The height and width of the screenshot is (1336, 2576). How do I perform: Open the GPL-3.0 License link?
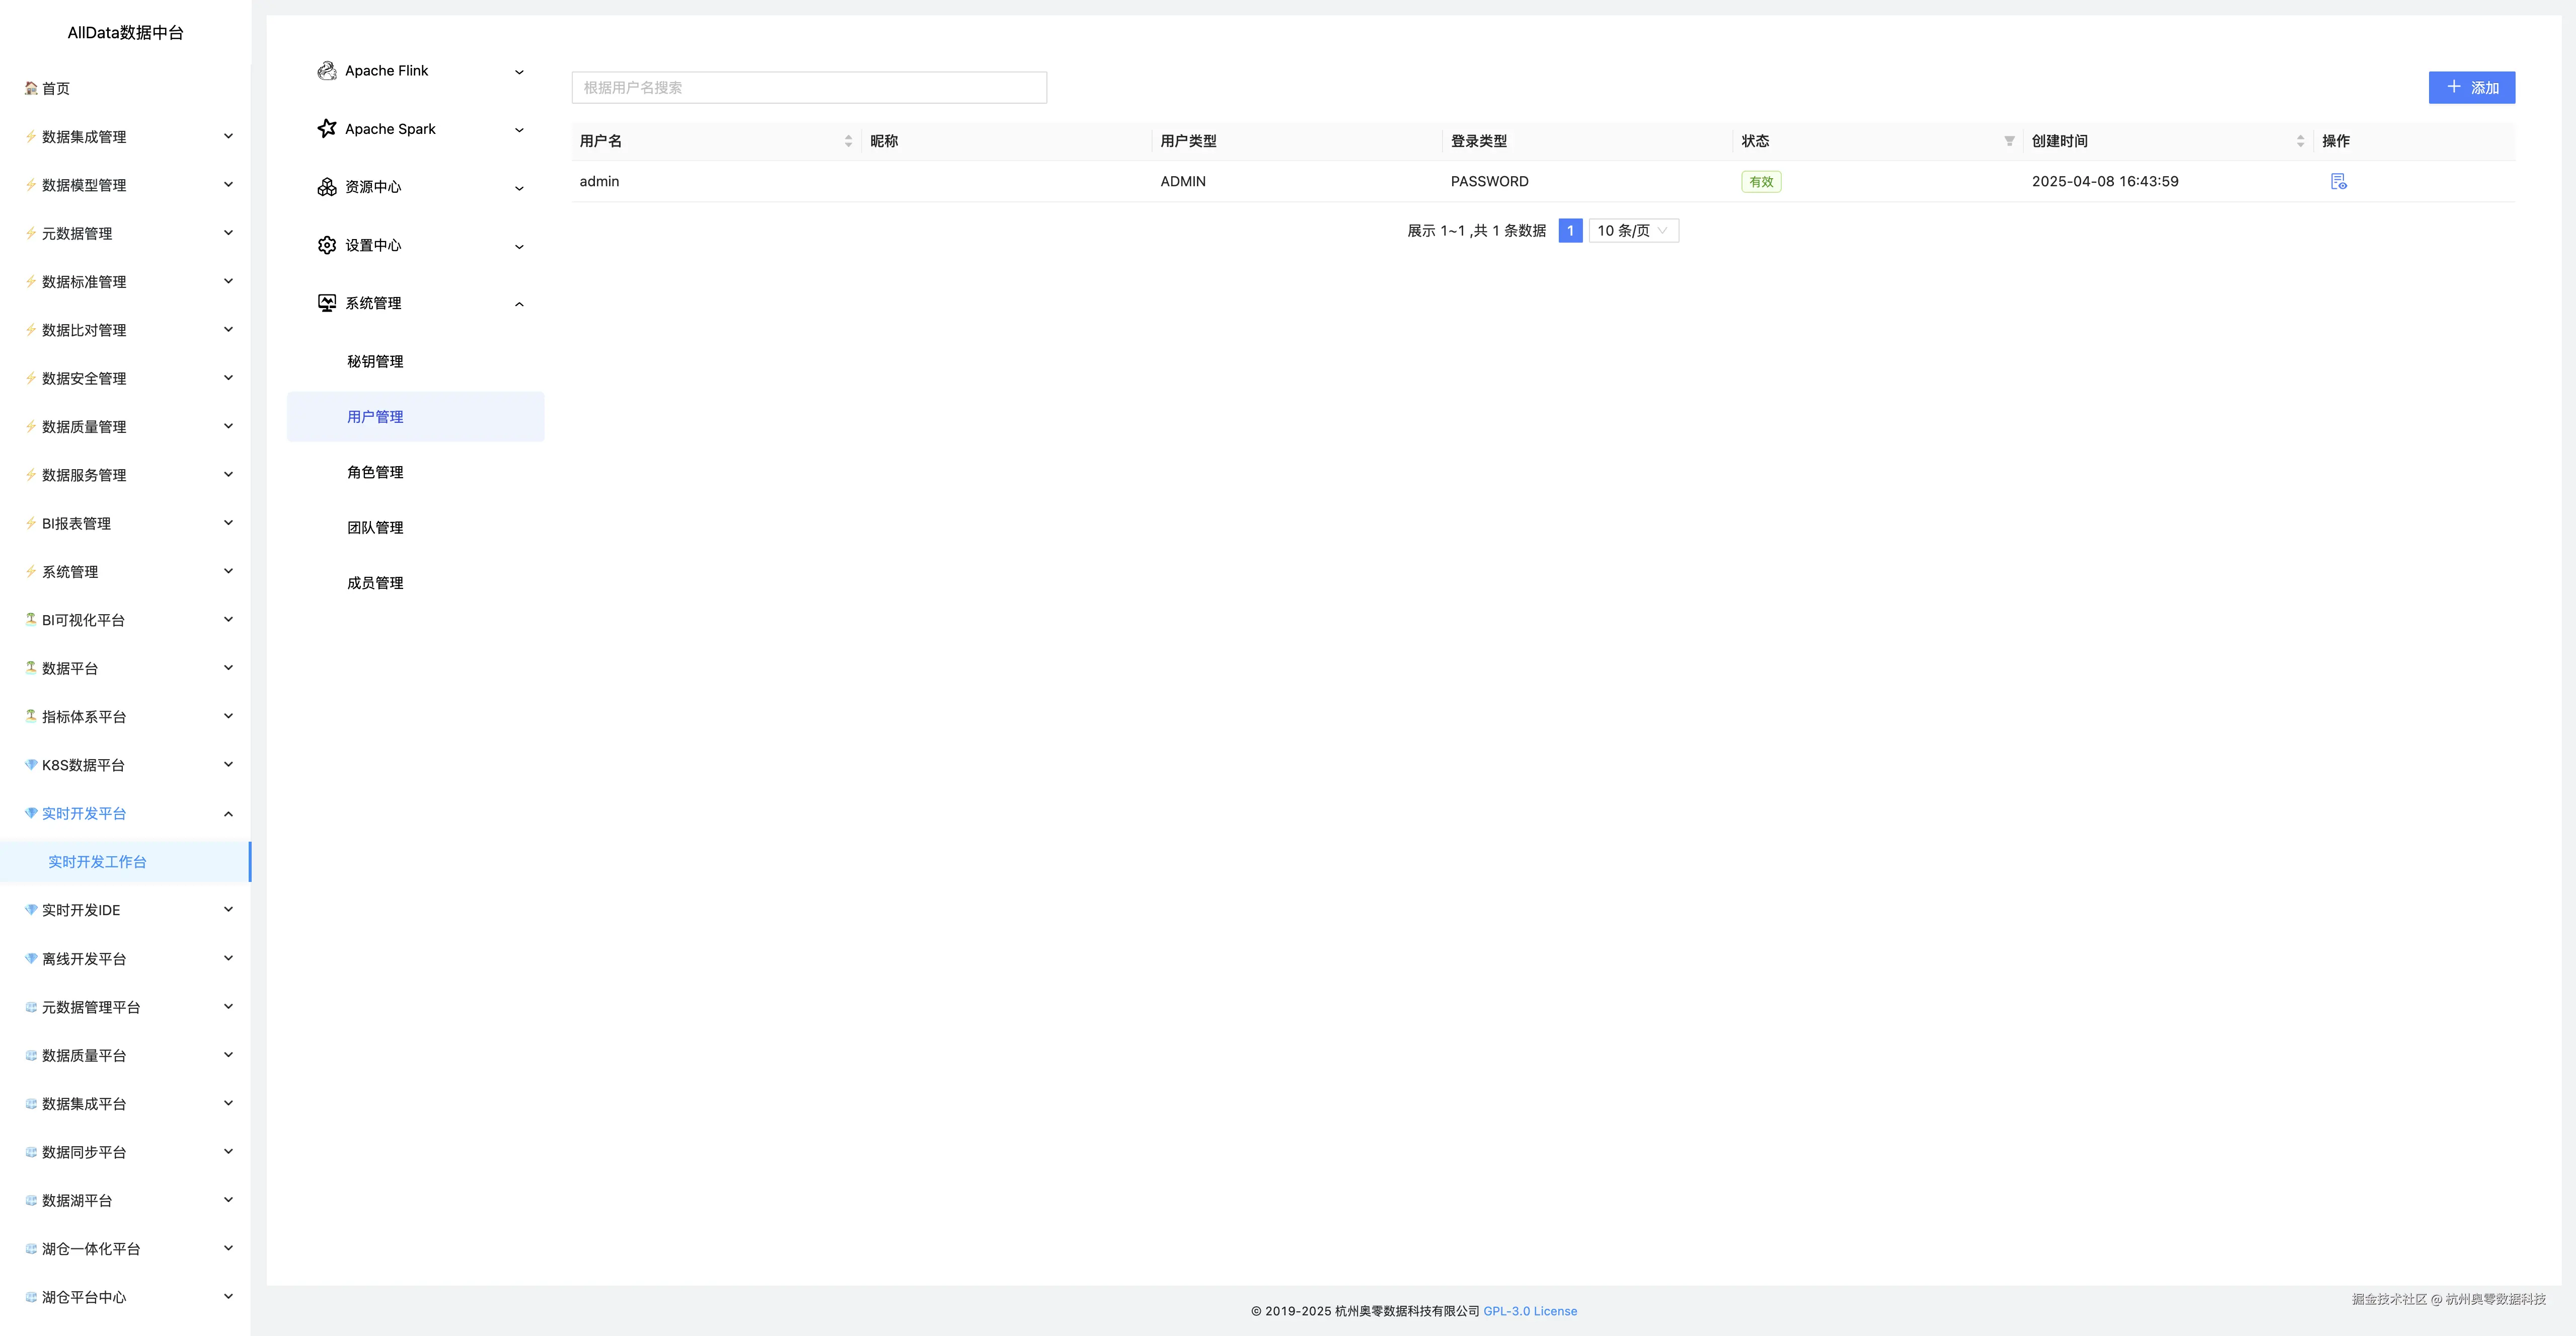click(1529, 1311)
